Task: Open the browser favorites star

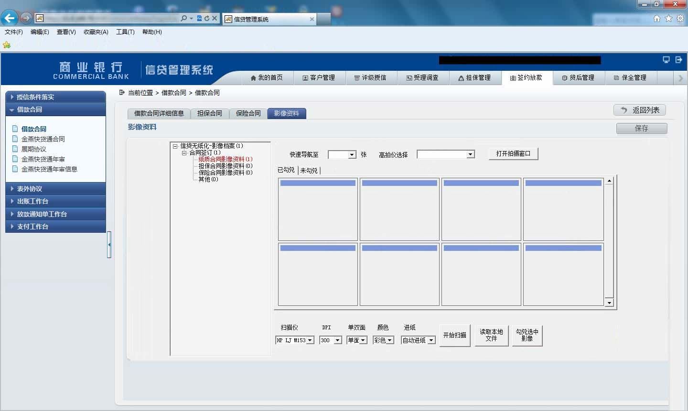Action: (668, 18)
